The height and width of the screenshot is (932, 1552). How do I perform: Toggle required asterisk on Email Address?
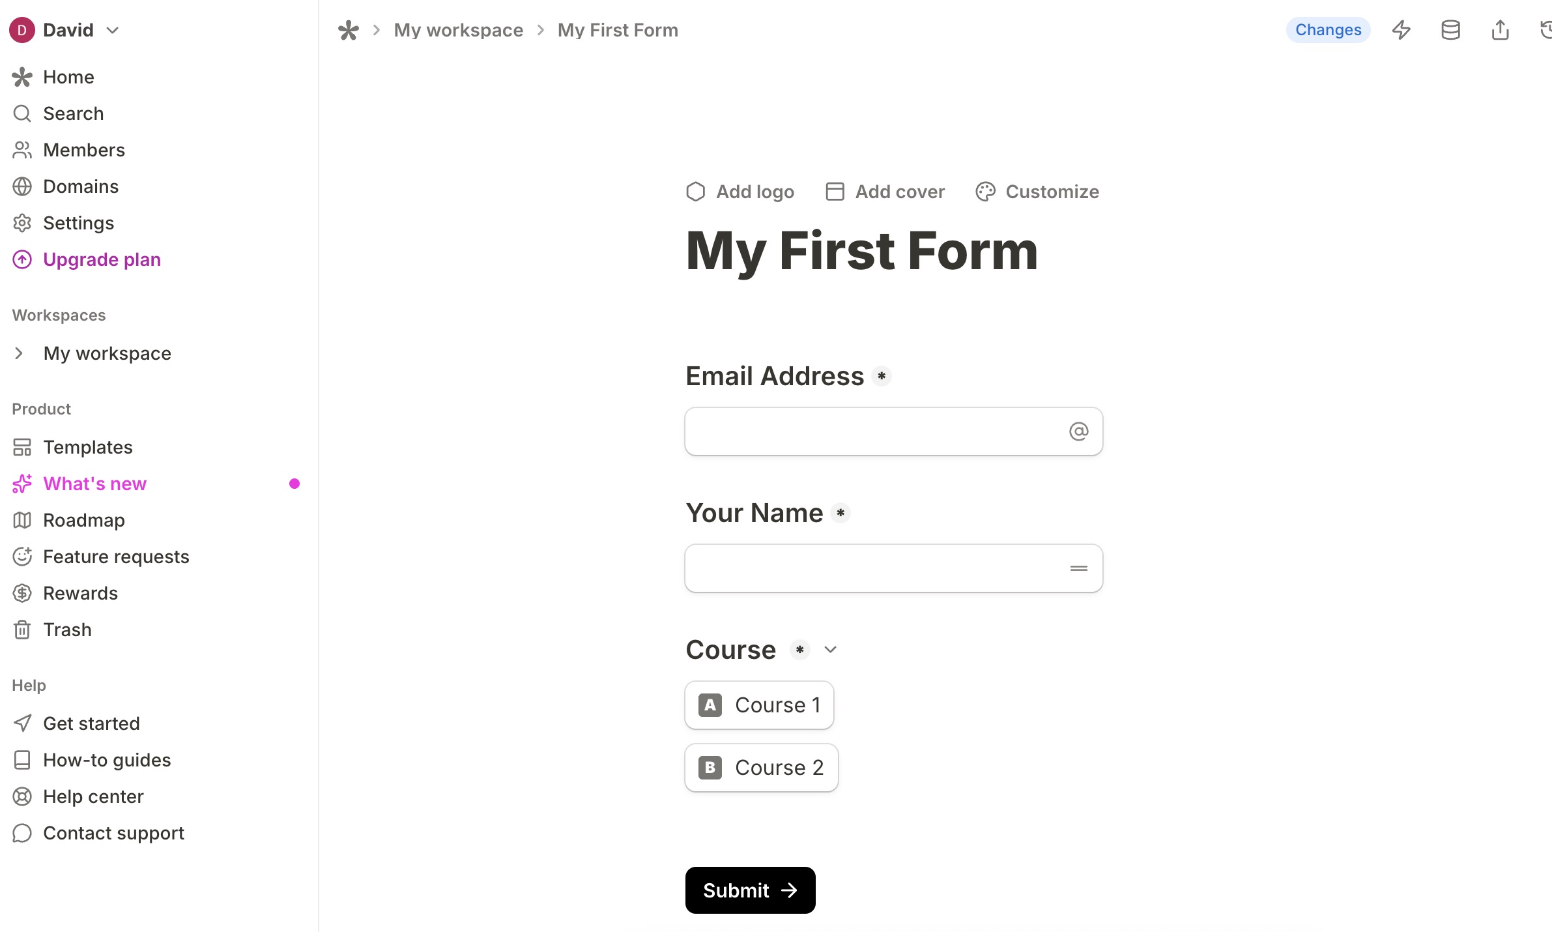[x=882, y=376]
